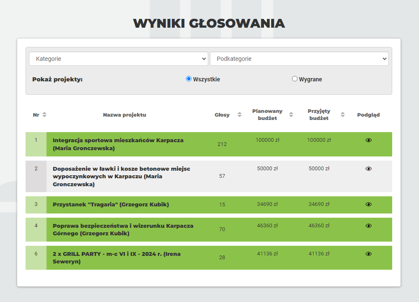Sort table by Nr column arrows
419x302 pixels.
click(x=44, y=115)
